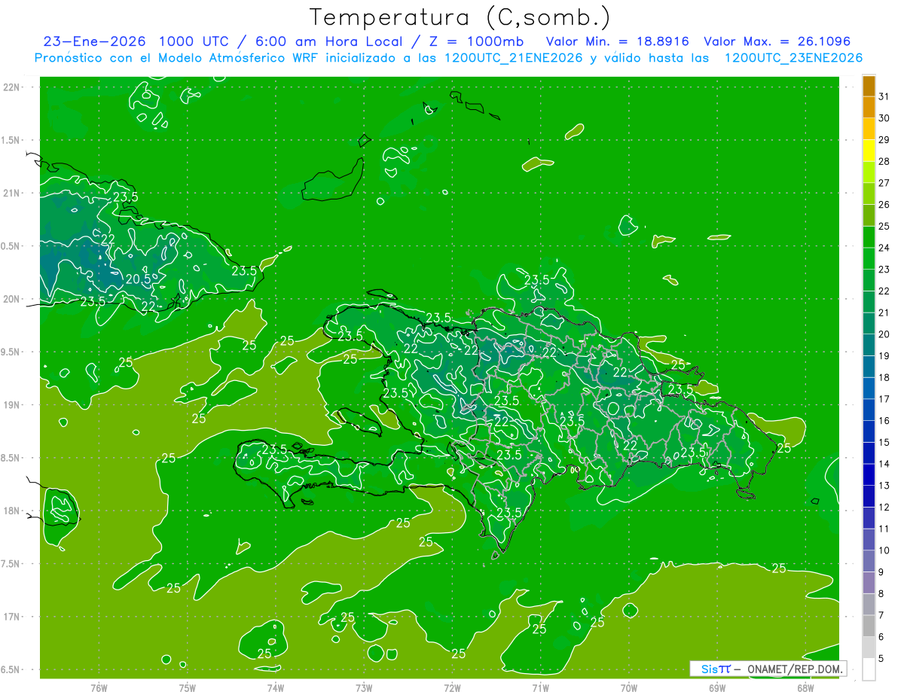Click the 76W longitude axis label
Viewport: 904px width, 698px height.
pos(99,687)
